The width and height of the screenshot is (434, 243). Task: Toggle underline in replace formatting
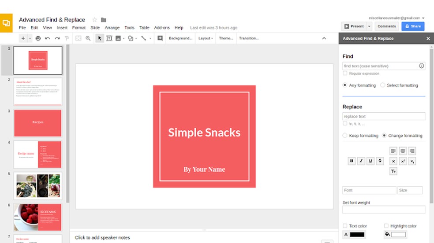(x=370, y=161)
